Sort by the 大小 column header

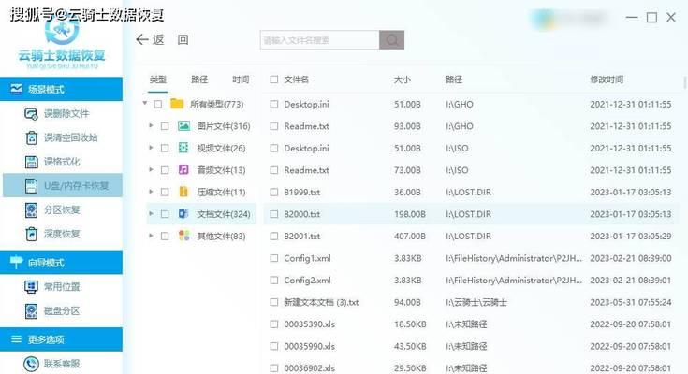402,79
